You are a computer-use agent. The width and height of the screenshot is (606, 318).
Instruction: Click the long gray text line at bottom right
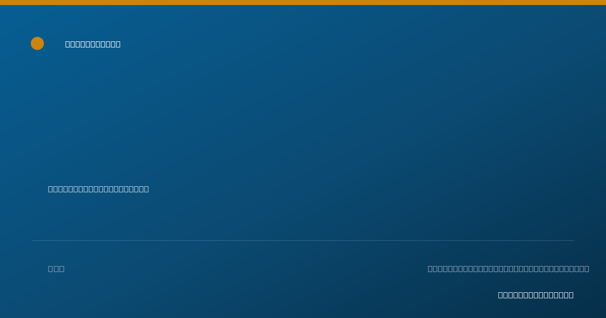click(x=508, y=269)
